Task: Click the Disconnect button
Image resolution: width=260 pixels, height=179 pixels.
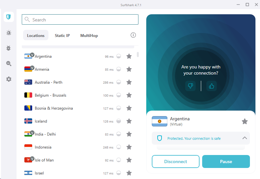Action: pyautogui.click(x=175, y=161)
